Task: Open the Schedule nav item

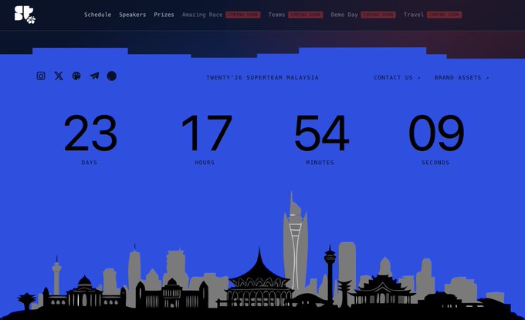Action: click(97, 15)
